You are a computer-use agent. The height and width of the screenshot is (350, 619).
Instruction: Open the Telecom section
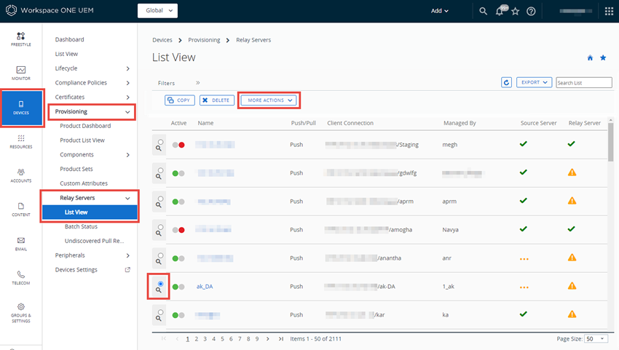point(21,277)
